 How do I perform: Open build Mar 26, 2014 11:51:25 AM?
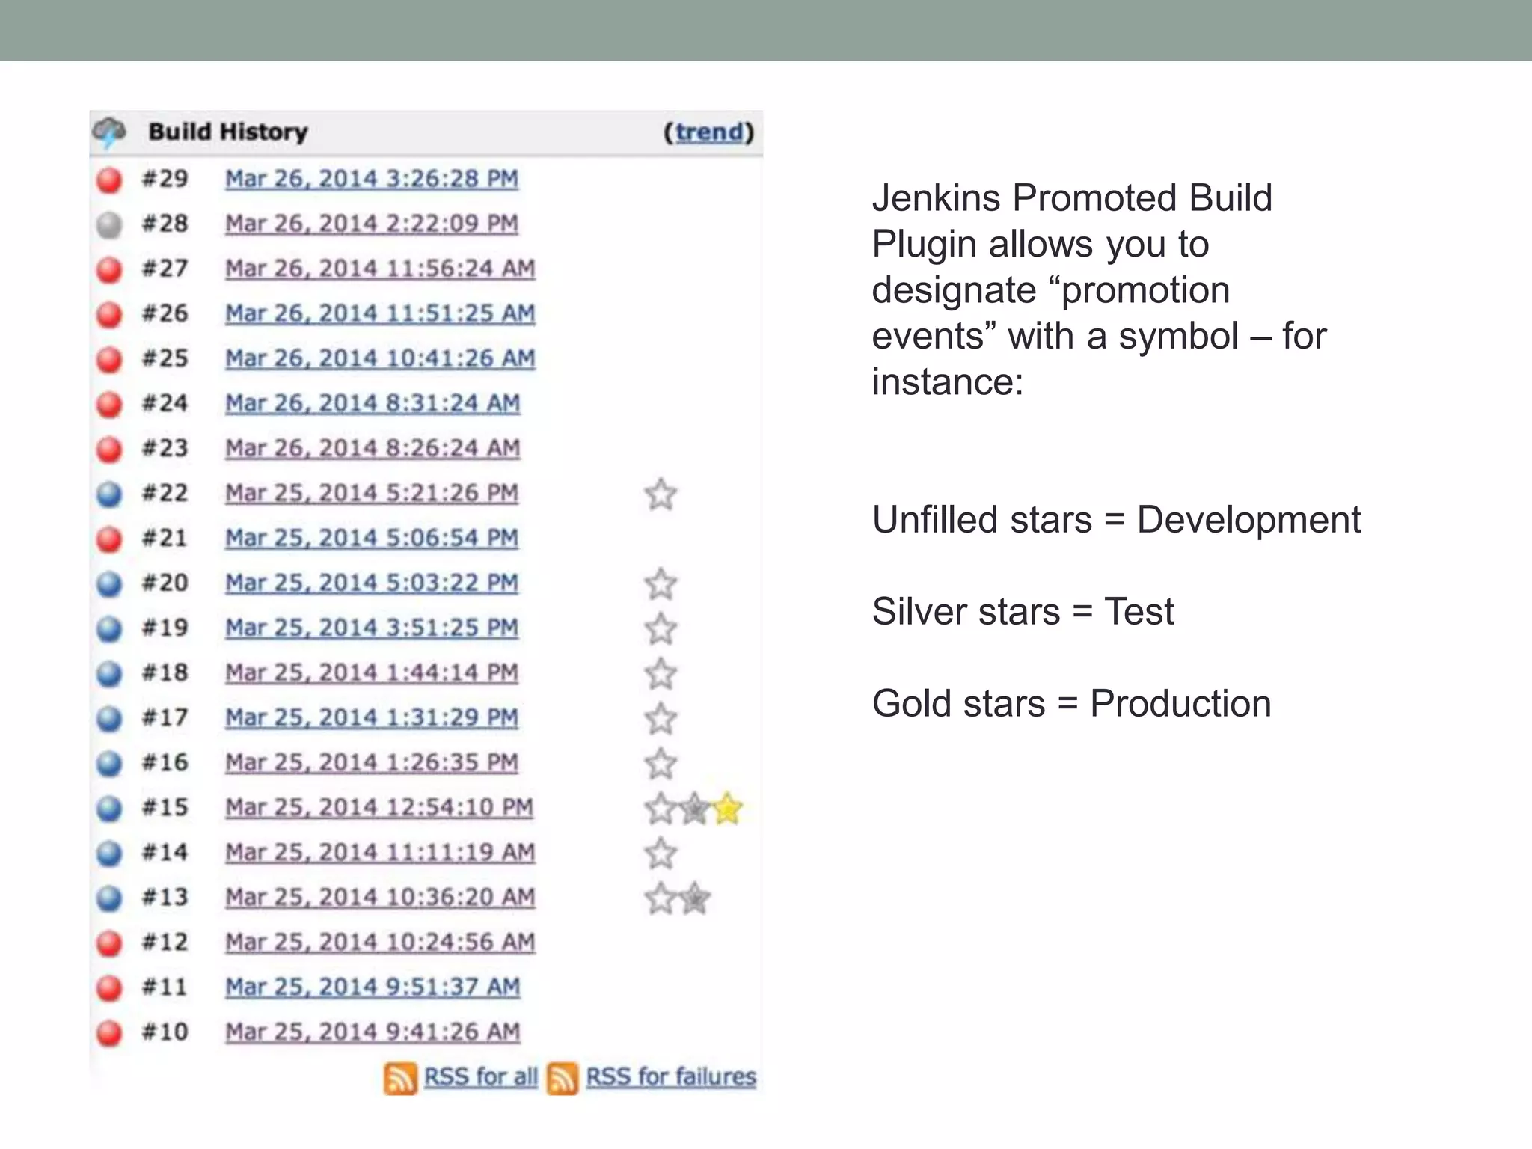(380, 313)
